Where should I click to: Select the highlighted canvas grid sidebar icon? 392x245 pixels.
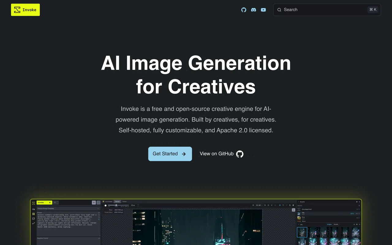[x=33, y=214]
